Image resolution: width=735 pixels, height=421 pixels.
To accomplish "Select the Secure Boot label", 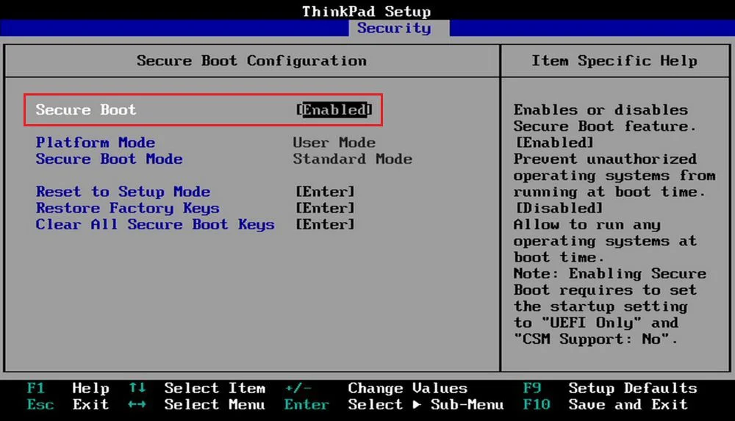I will (86, 109).
